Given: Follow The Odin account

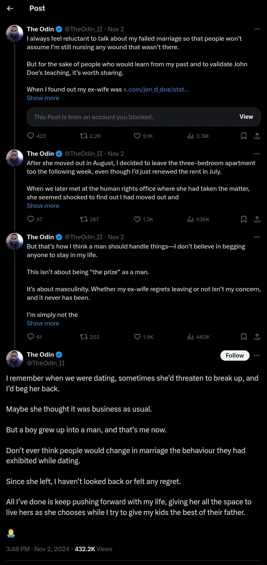Looking at the screenshot, I should [x=234, y=356].
